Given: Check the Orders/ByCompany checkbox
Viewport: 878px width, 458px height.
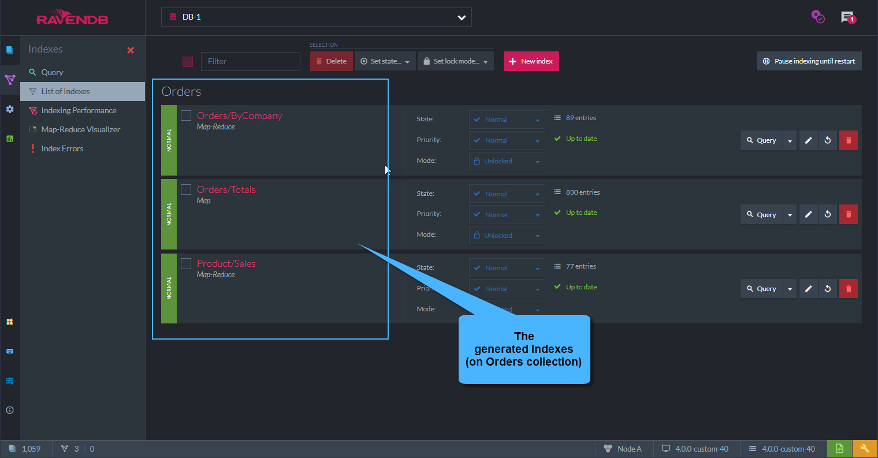Looking at the screenshot, I should click(186, 116).
